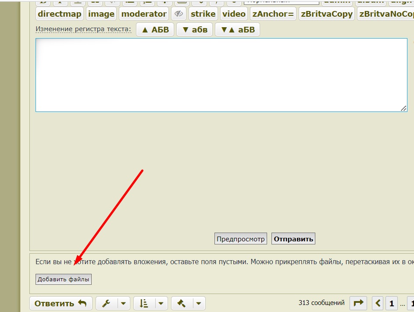Expand dropdown arrow beside sort icon
This screenshot has width=414, height=312.
(x=161, y=303)
